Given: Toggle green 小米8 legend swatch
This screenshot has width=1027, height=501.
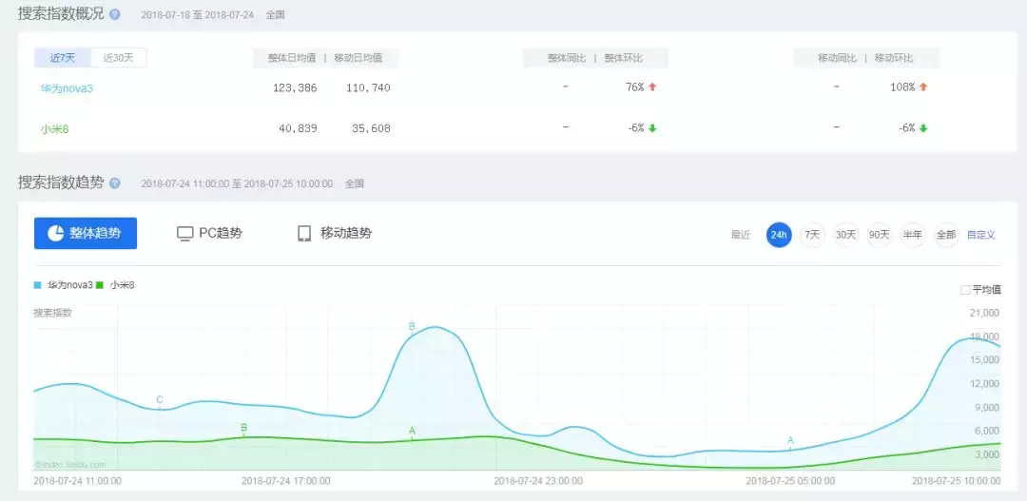Looking at the screenshot, I should (x=100, y=285).
